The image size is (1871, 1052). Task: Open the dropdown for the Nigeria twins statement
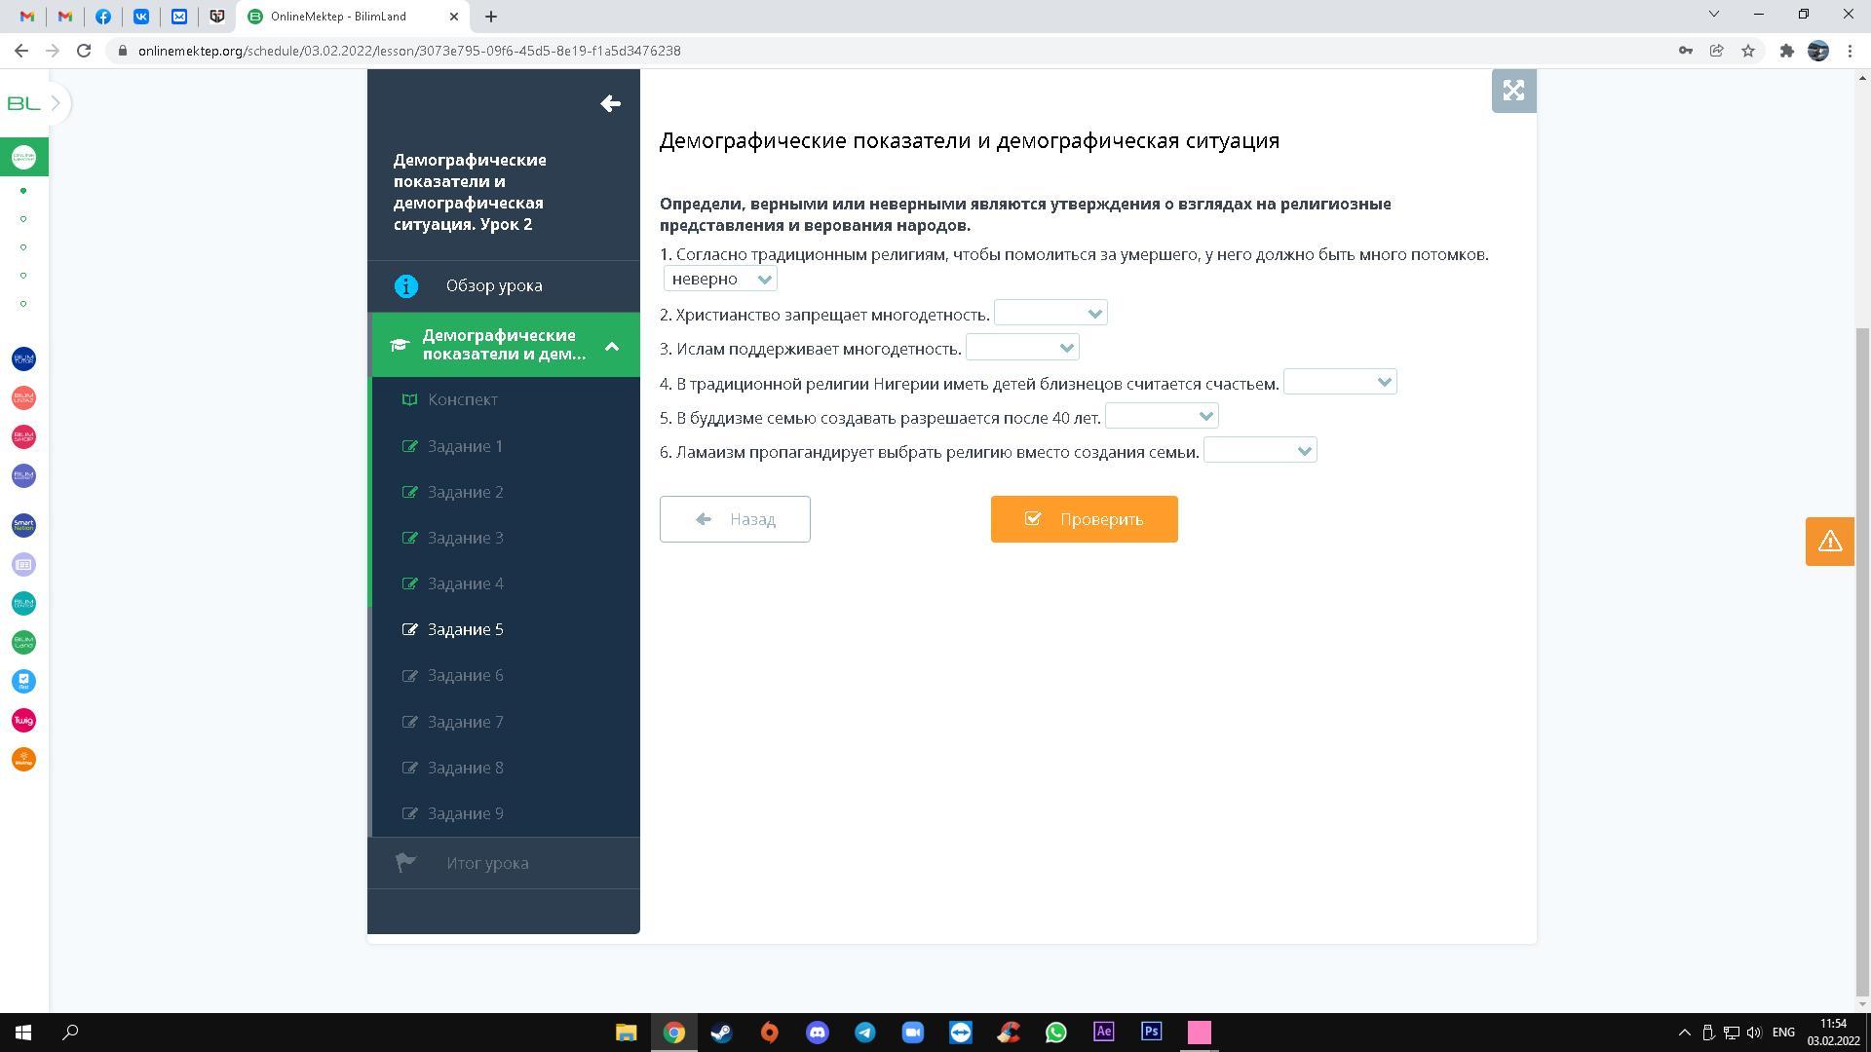point(1340,382)
